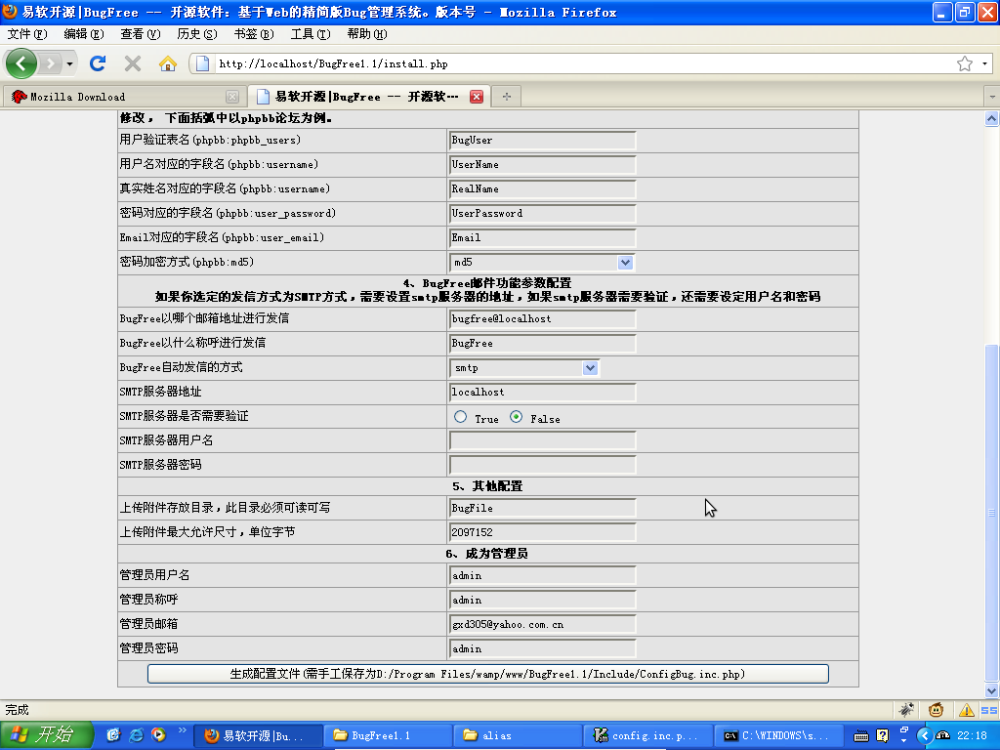Viewport: 1000px width, 750px height.
Task: Open a new tab with plus button
Action: tap(507, 97)
